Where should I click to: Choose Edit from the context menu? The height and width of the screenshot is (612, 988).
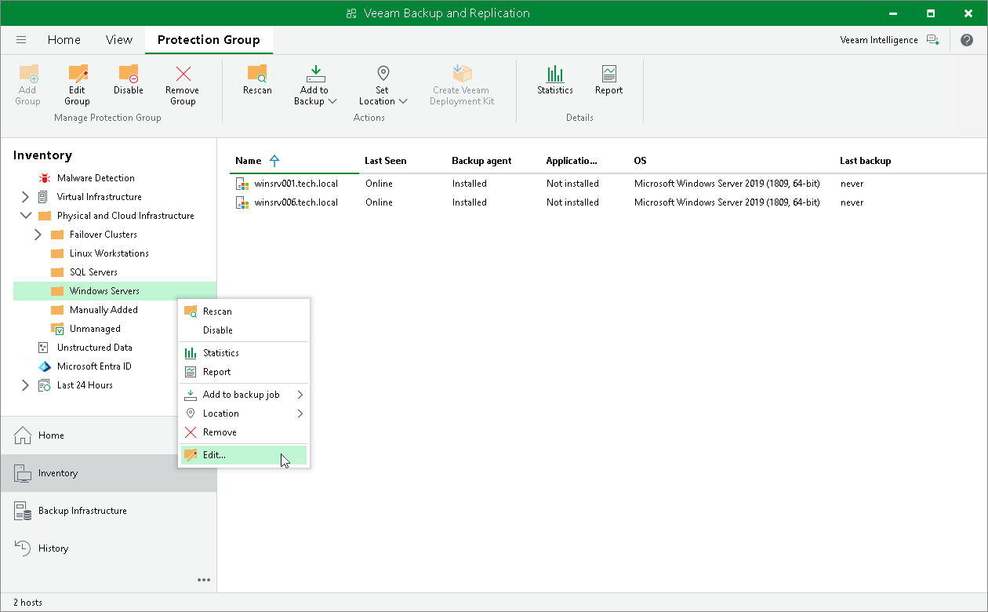[212, 454]
